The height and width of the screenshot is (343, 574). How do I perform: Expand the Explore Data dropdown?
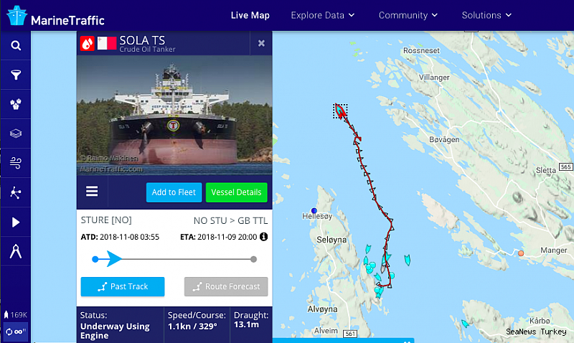pyautogui.click(x=322, y=15)
